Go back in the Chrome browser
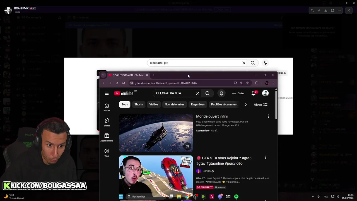This screenshot has width=357, height=201. [103, 83]
